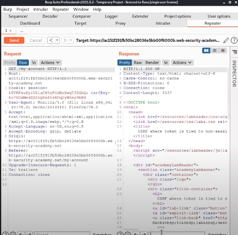The width and height of the screenshot is (238, 235).
Task: Click the Request search input field
Action: 62,233
